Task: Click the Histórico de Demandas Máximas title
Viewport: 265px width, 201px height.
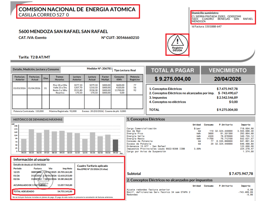Action: click(38, 119)
